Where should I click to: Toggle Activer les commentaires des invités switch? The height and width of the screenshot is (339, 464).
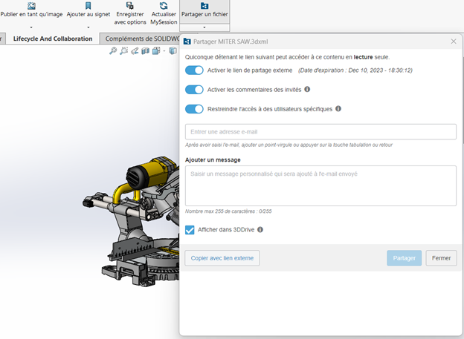194,90
